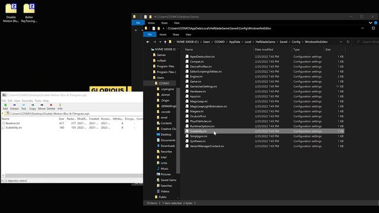The height and width of the screenshot is (213, 379).
Task: Open View tab in front Explorer window
Action: coord(188,34)
